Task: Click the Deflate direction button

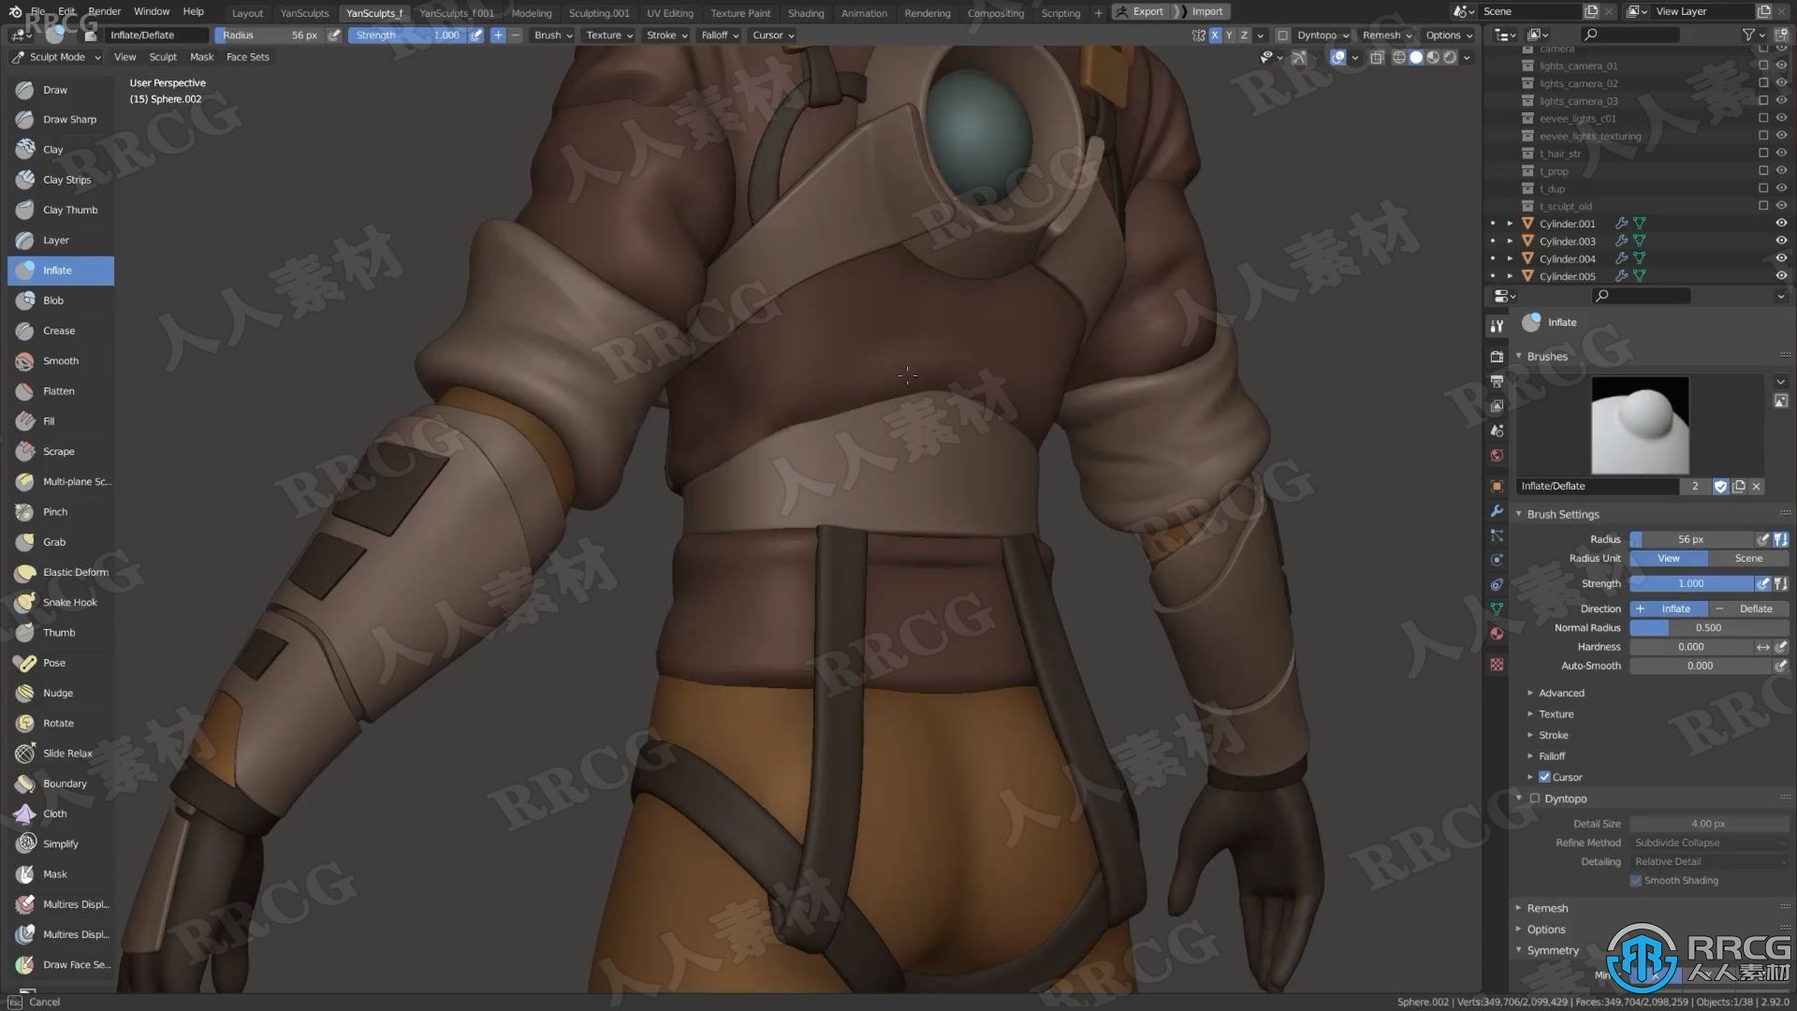Action: (x=1747, y=608)
